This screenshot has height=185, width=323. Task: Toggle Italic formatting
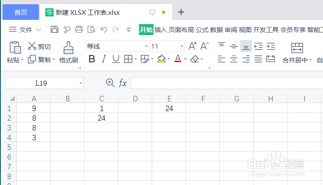tap(104, 59)
